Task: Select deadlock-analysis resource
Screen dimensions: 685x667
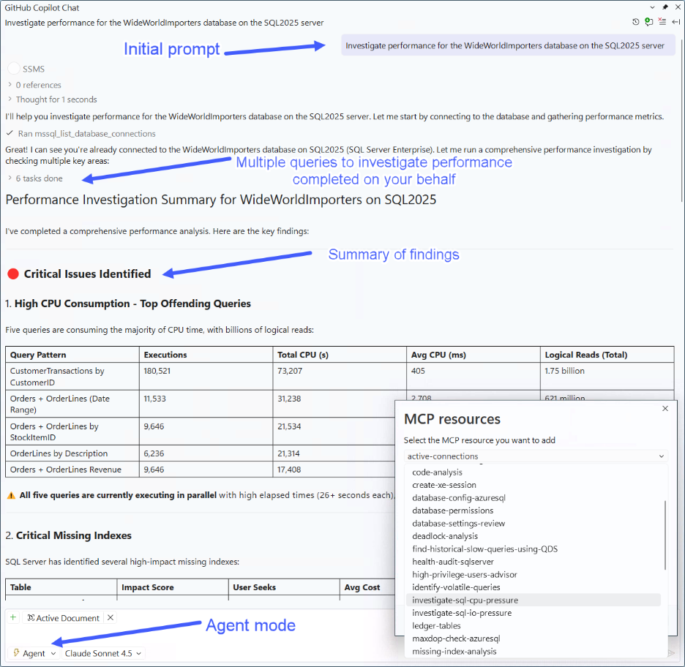Action: pyautogui.click(x=445, y=536)
